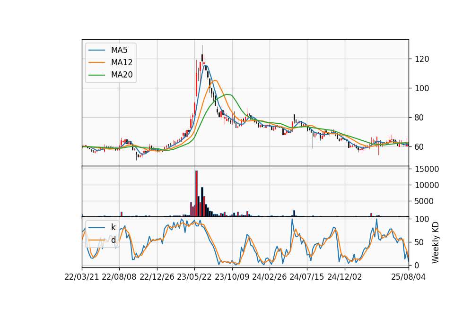Click the 24/02/26 date axis label

[x=269, y=277]
